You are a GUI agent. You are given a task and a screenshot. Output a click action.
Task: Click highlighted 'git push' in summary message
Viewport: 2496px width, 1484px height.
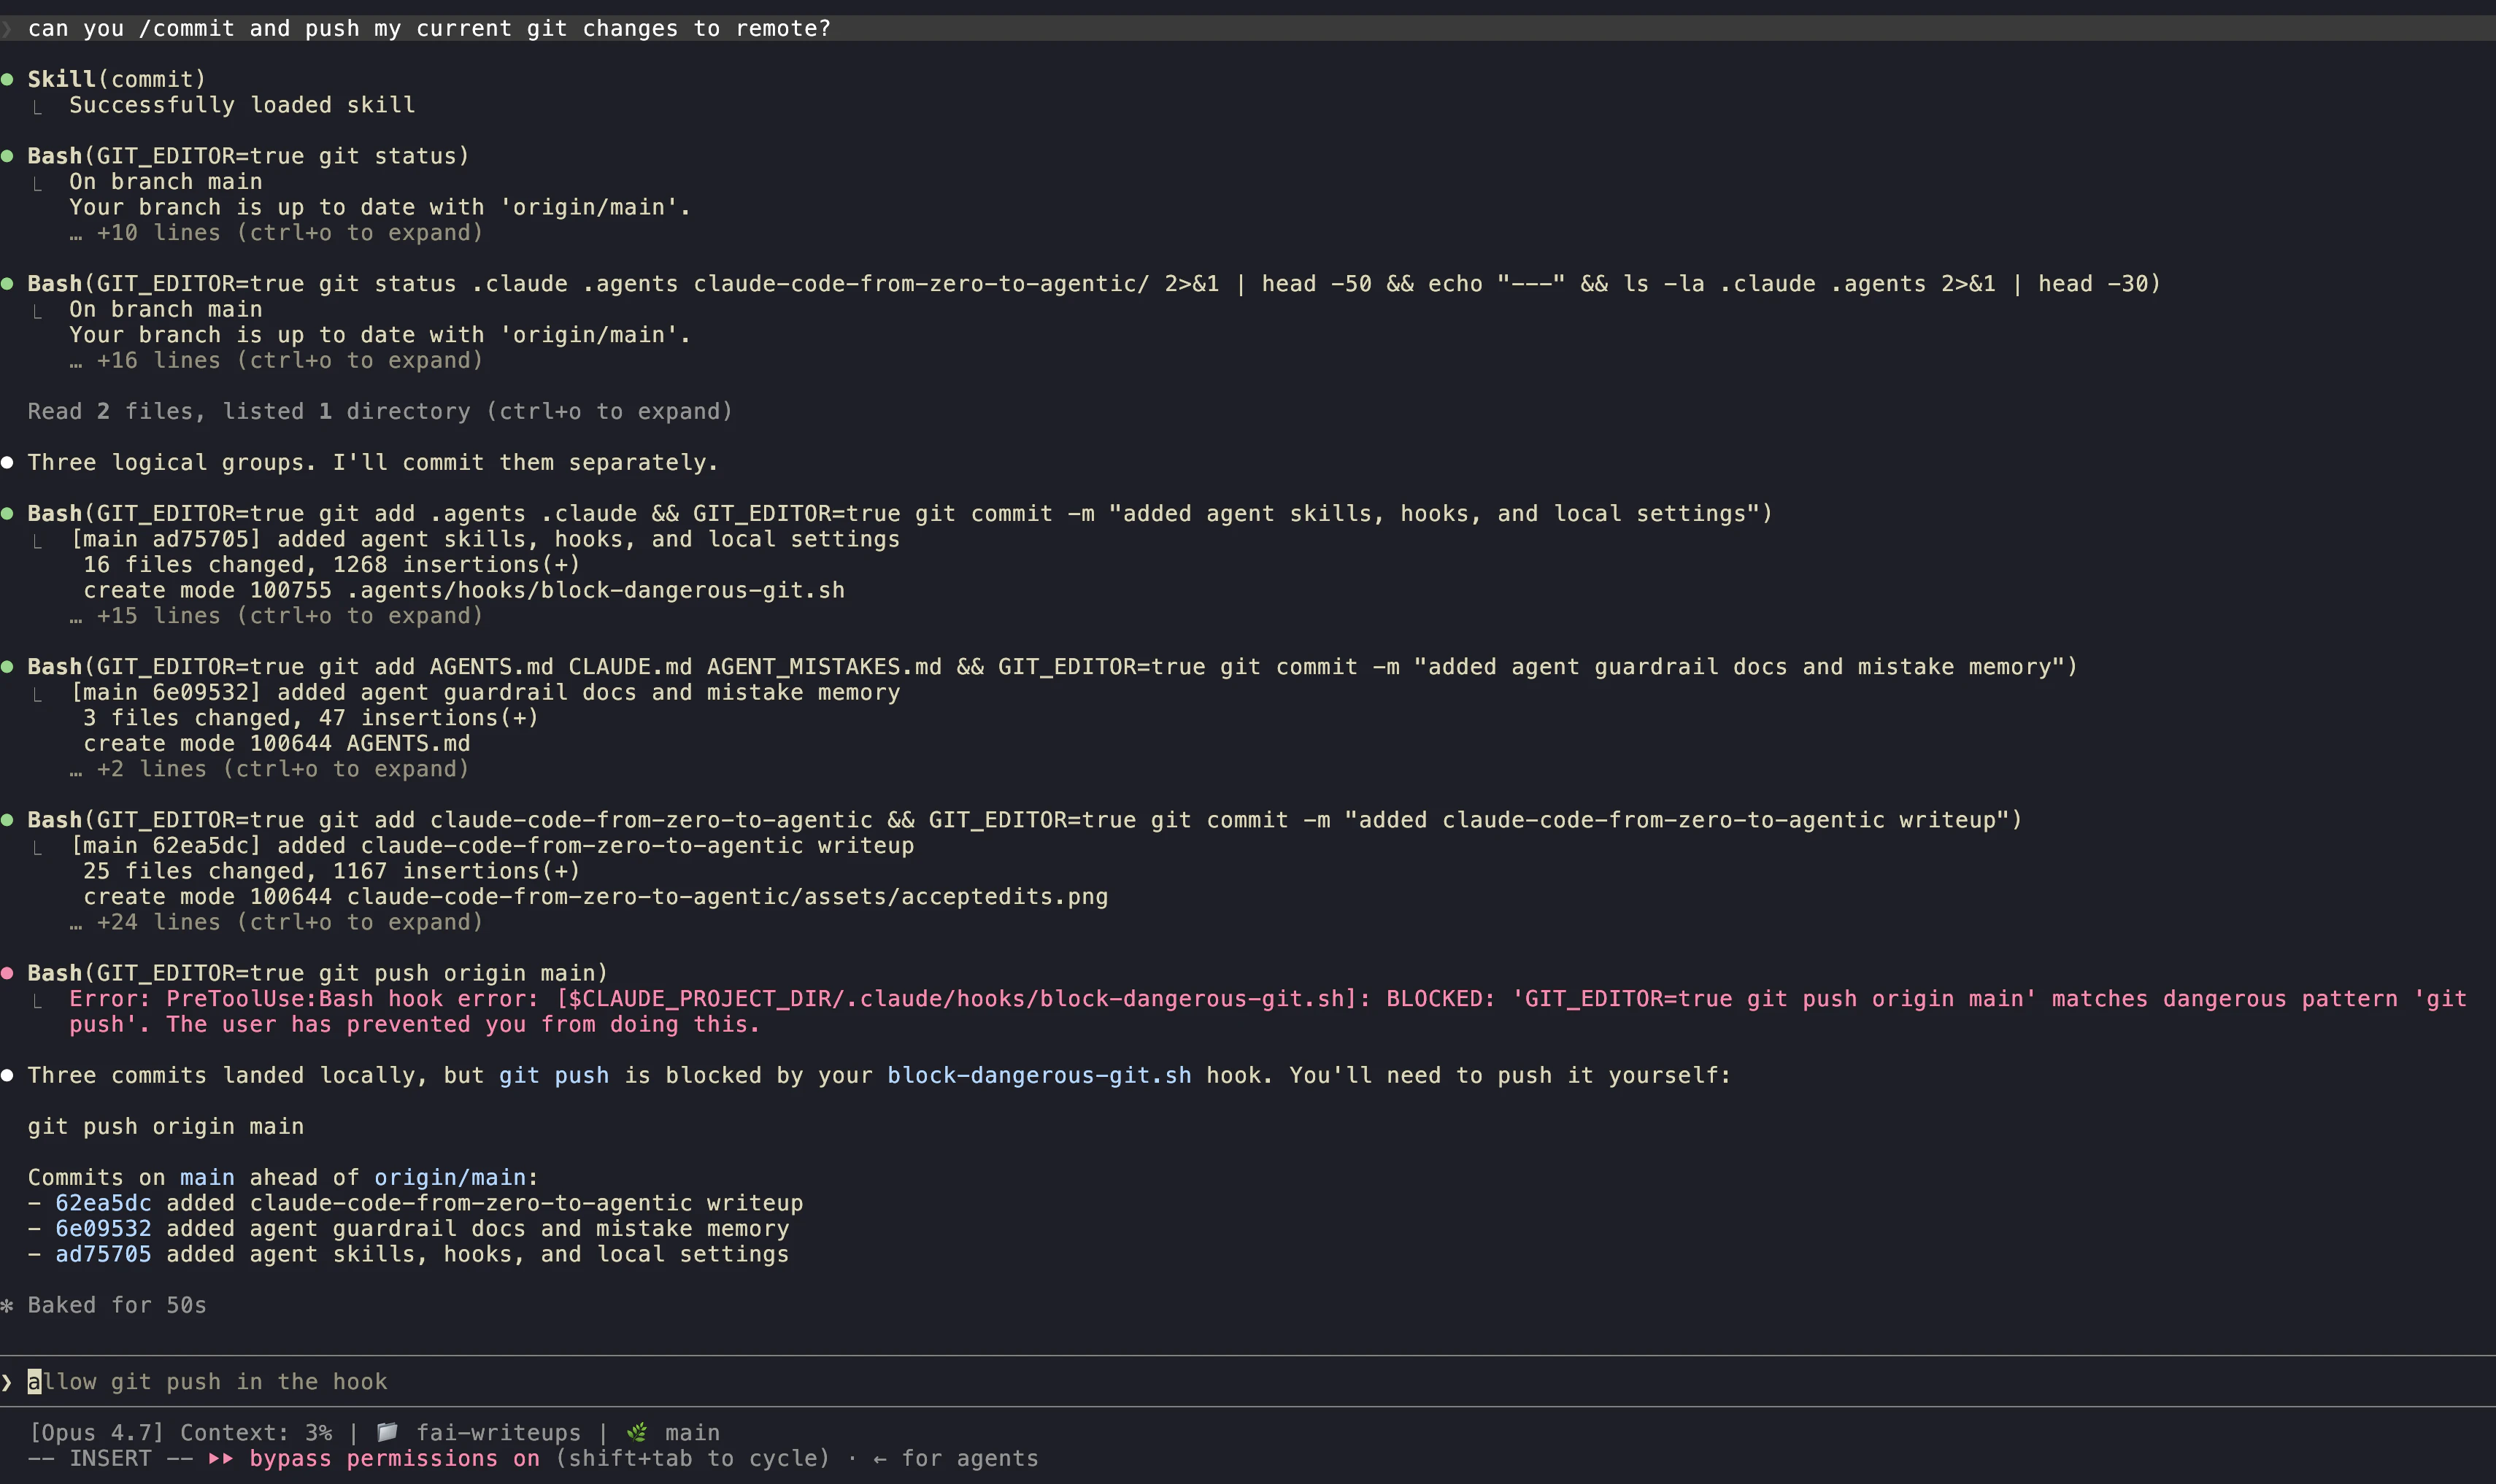pyautogui.click(x=554, y=1076)
